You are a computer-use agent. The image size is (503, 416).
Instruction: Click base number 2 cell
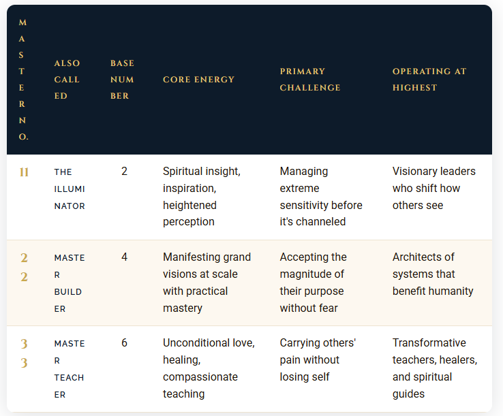[x=125, y=172]
